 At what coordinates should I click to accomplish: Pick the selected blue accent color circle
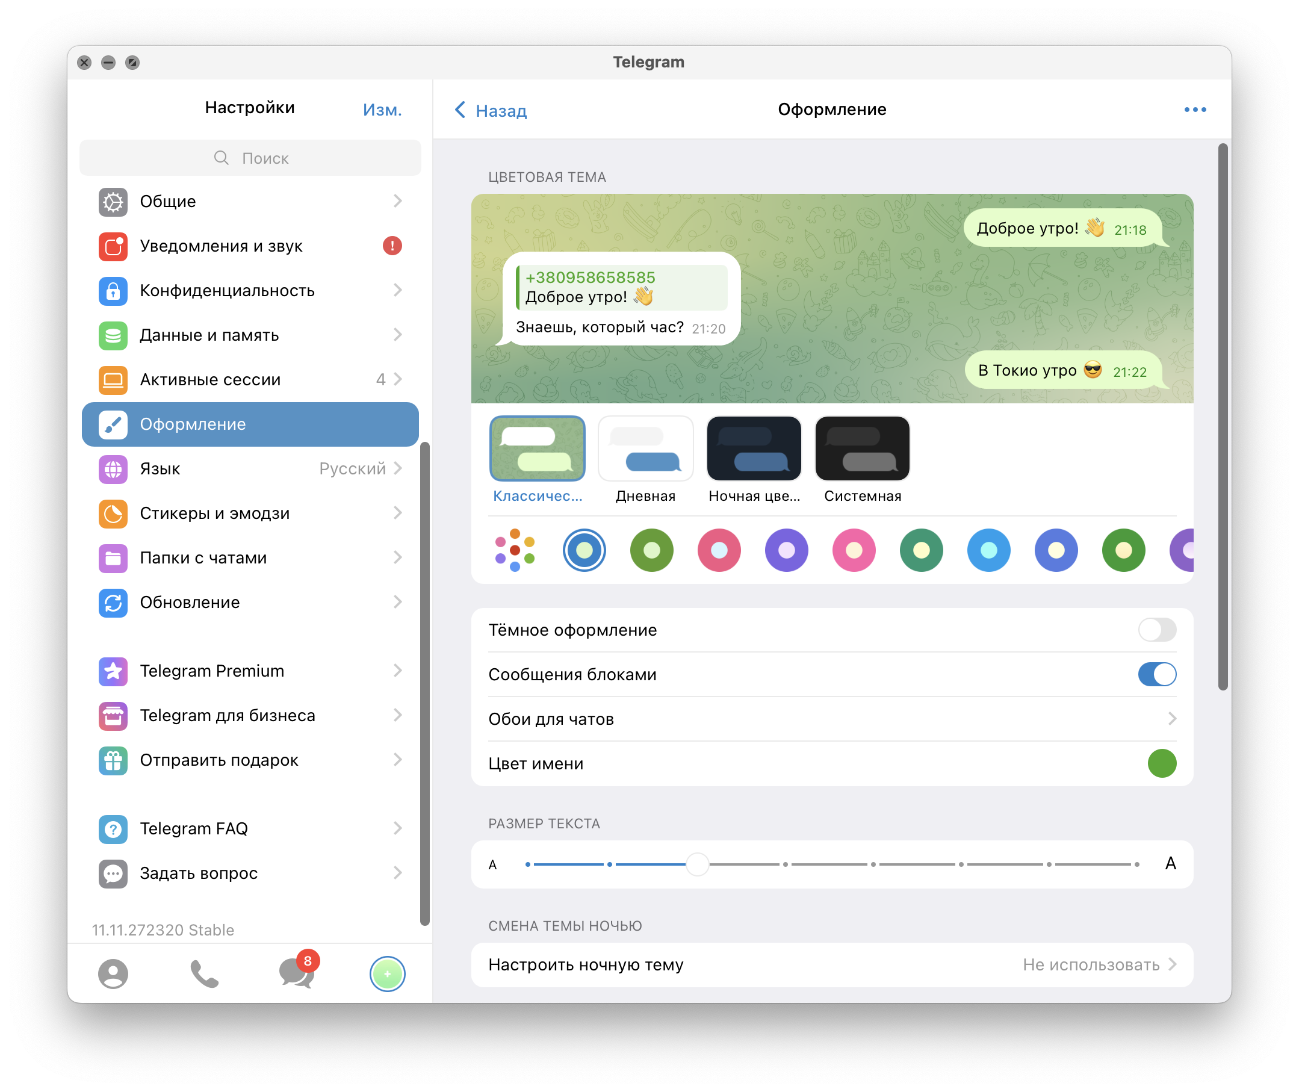tap(584, 550)
